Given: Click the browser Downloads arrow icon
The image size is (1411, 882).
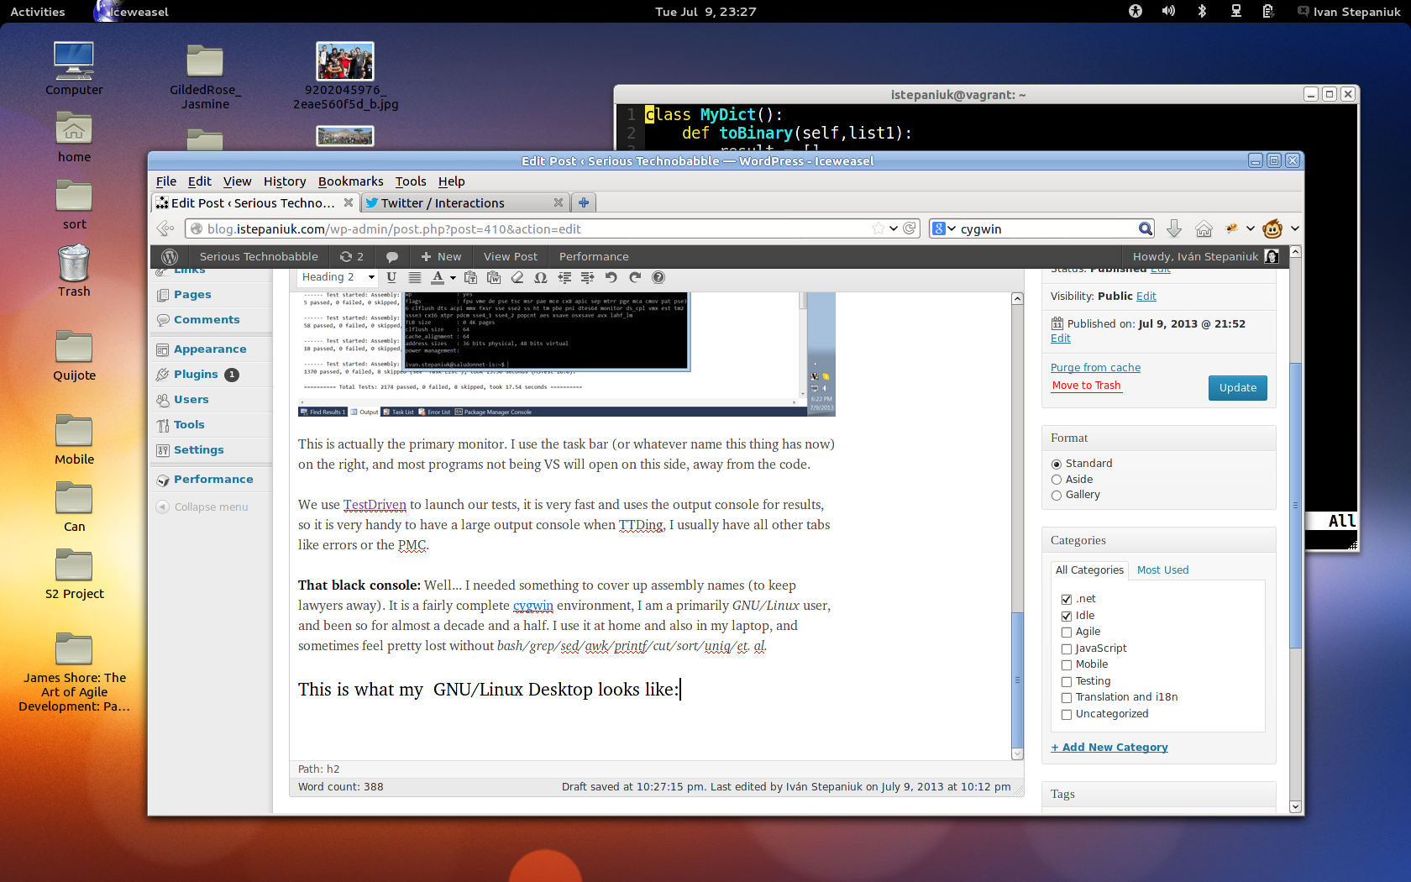Looking at the screenshot, I should point(1174,228).
